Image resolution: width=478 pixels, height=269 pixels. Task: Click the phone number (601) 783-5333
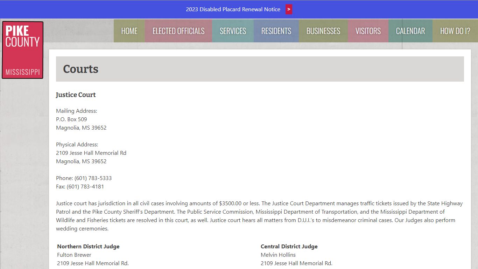(93, 178)
